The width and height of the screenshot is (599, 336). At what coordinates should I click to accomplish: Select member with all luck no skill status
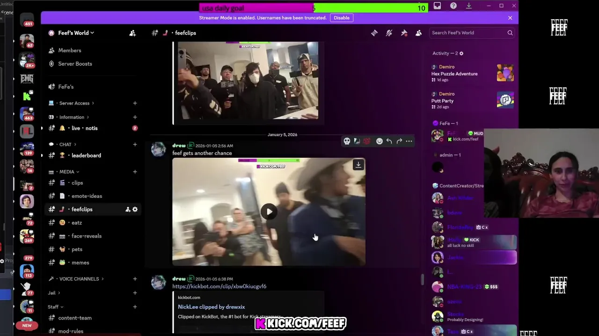coord(474,242)
